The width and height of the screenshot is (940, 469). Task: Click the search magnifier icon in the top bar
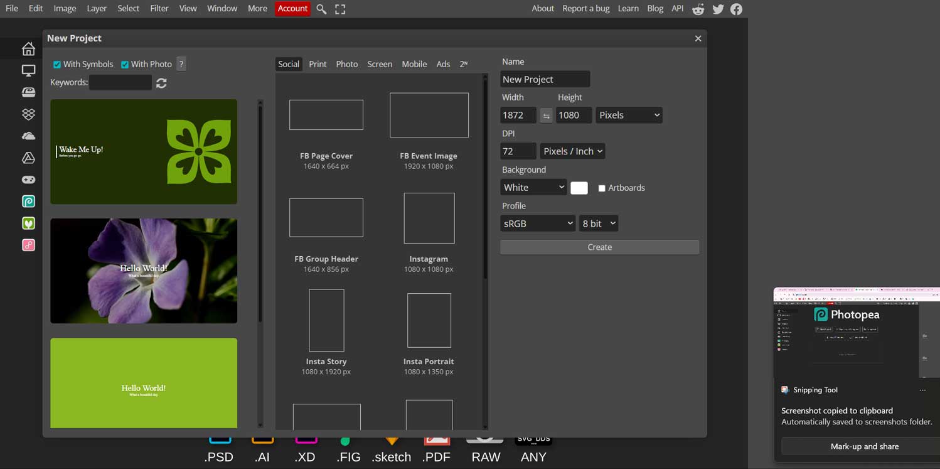[x=321, y=9]
